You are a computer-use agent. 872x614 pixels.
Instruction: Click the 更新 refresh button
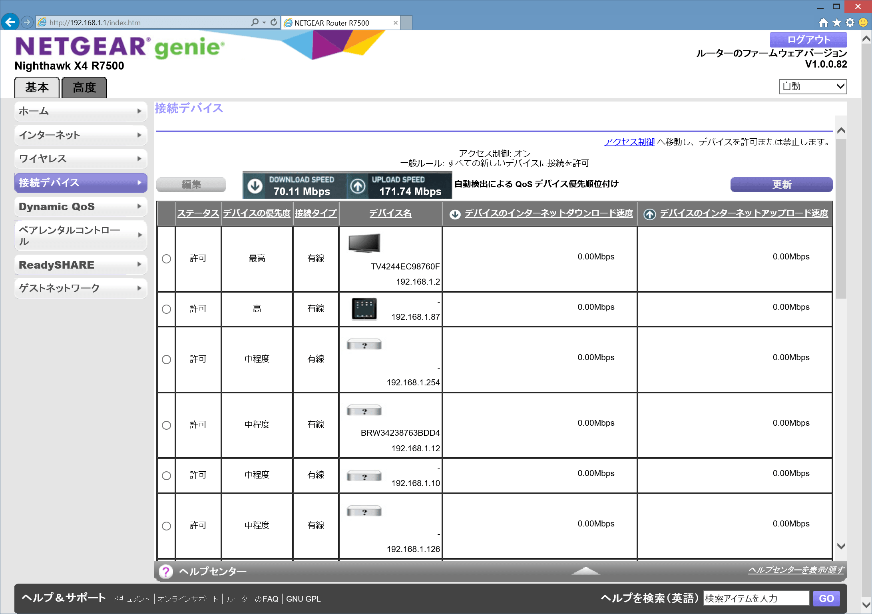tap(781, 185)
